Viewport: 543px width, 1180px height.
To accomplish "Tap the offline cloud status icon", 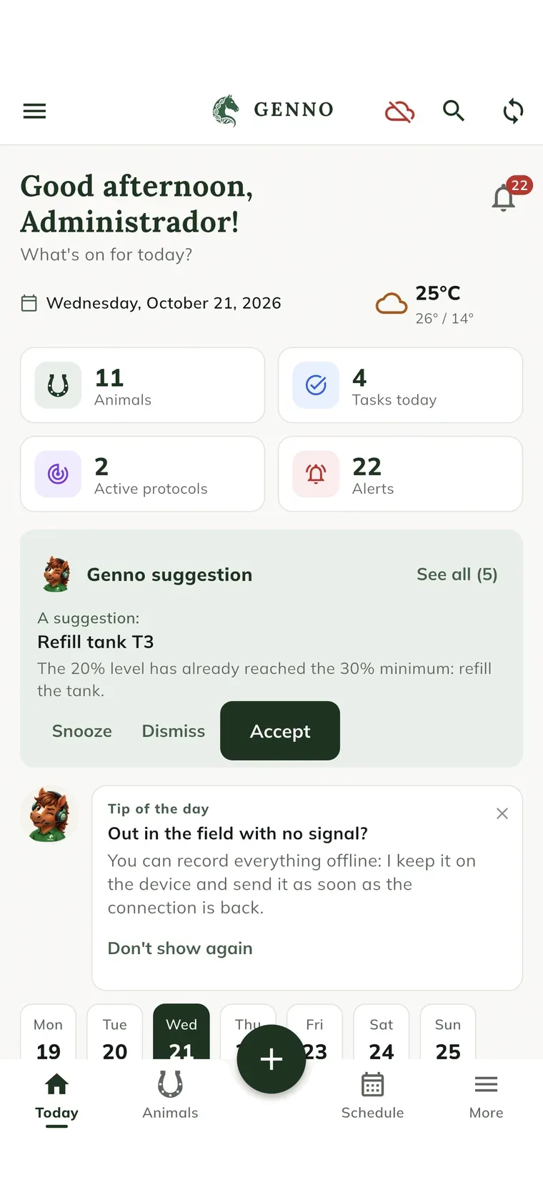I will [399, 111].
